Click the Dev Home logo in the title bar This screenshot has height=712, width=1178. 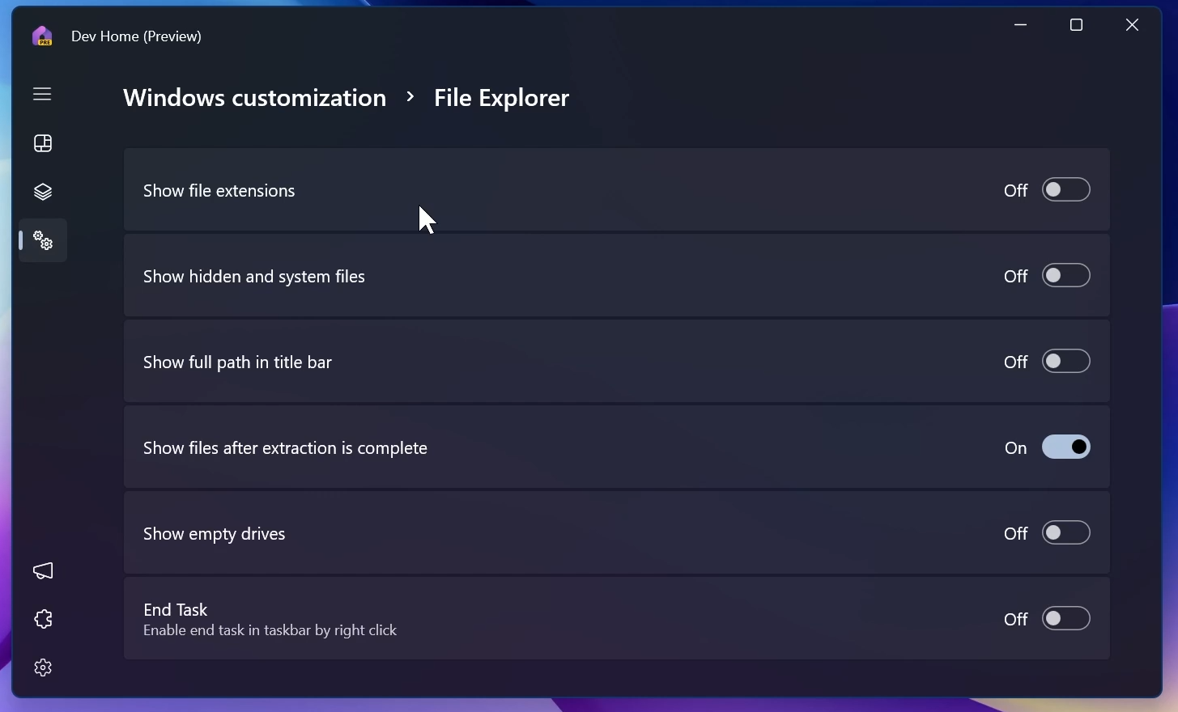(41, 36)
